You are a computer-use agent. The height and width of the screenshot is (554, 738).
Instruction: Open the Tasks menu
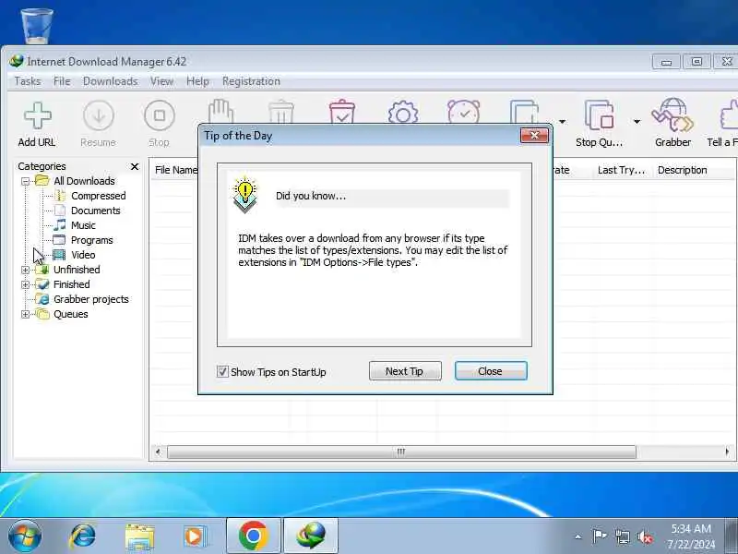[x=28, y=81]
